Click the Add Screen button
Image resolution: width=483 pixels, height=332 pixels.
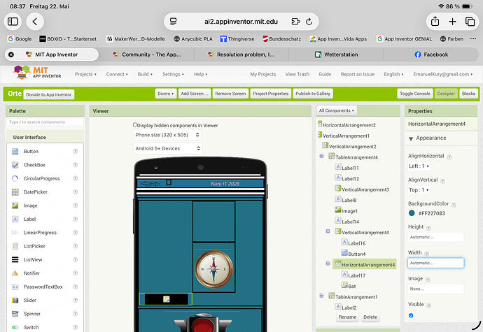(x=195, y=94)
